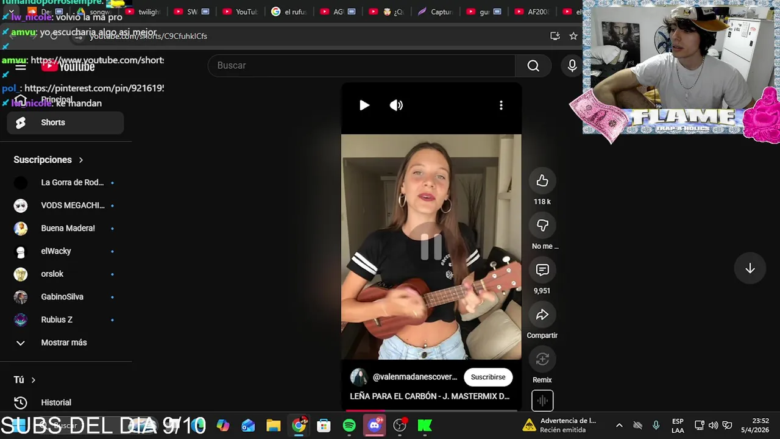Click the ESP LAA language indicator
The image size is (780, 439).
(678, 426)
